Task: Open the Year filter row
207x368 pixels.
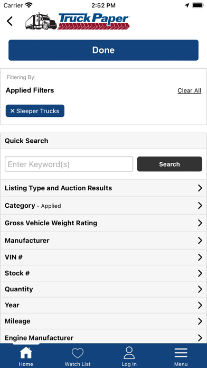Action: coord(103,305)
